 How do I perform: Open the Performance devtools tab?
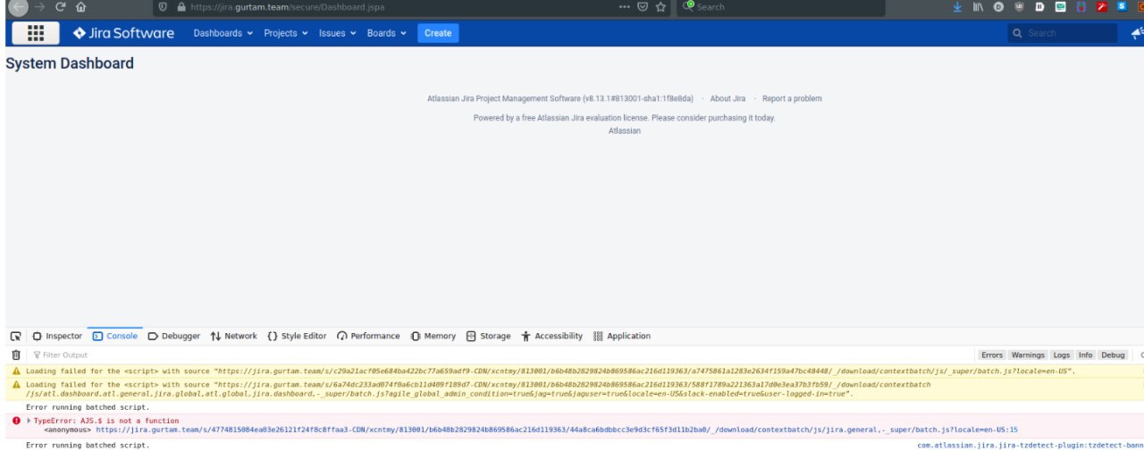coord(368,336)
